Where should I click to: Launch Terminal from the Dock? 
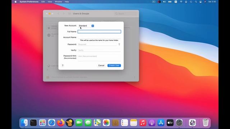tap(33, 123)
